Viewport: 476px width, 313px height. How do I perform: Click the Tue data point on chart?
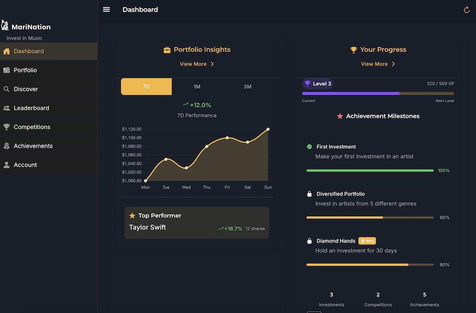coord(166,159)
